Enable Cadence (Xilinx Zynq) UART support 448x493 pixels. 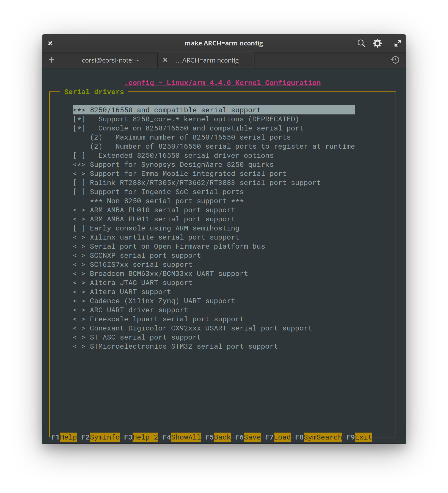point(79,301)
